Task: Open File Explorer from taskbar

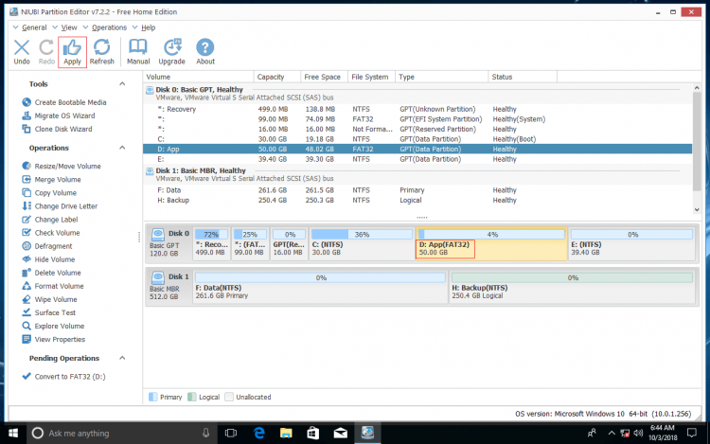Action: click(286, 434)
